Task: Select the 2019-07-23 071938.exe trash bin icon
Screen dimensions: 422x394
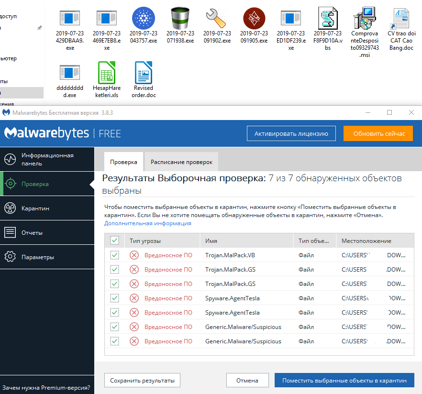Action: click(180, 18)
